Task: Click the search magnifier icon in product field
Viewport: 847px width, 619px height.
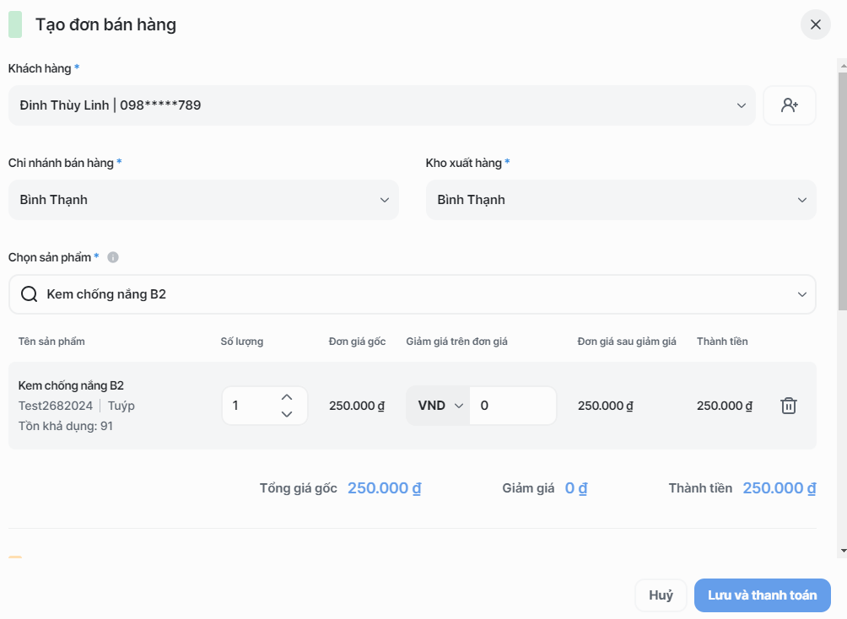Action: (30, 294)
